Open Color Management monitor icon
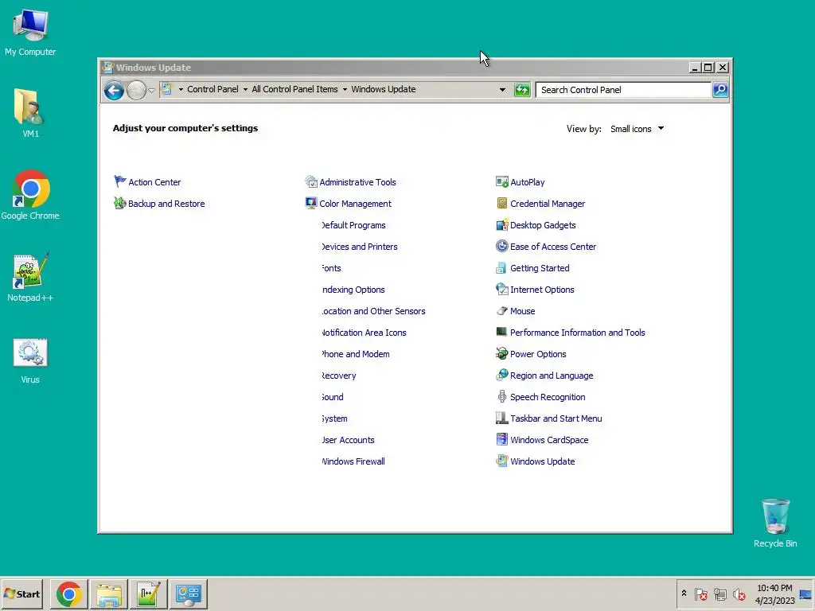Screen dimensions: 815x611 [311, 203]
